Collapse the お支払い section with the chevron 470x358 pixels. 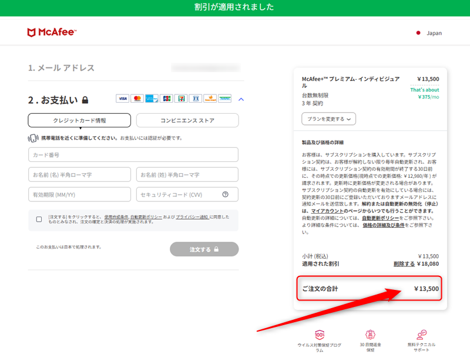[x=241, y=99]
